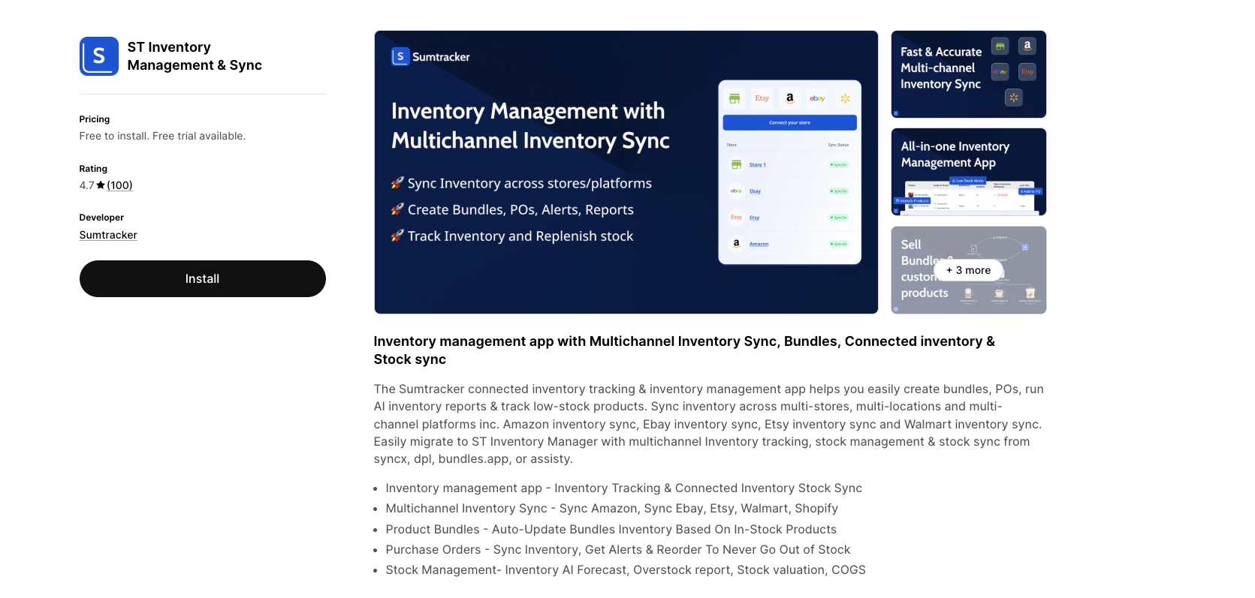The height and width of the screenshot is (598, 1255).
Task: Open the Sumtracker developer link
Action: click(108, 235)
